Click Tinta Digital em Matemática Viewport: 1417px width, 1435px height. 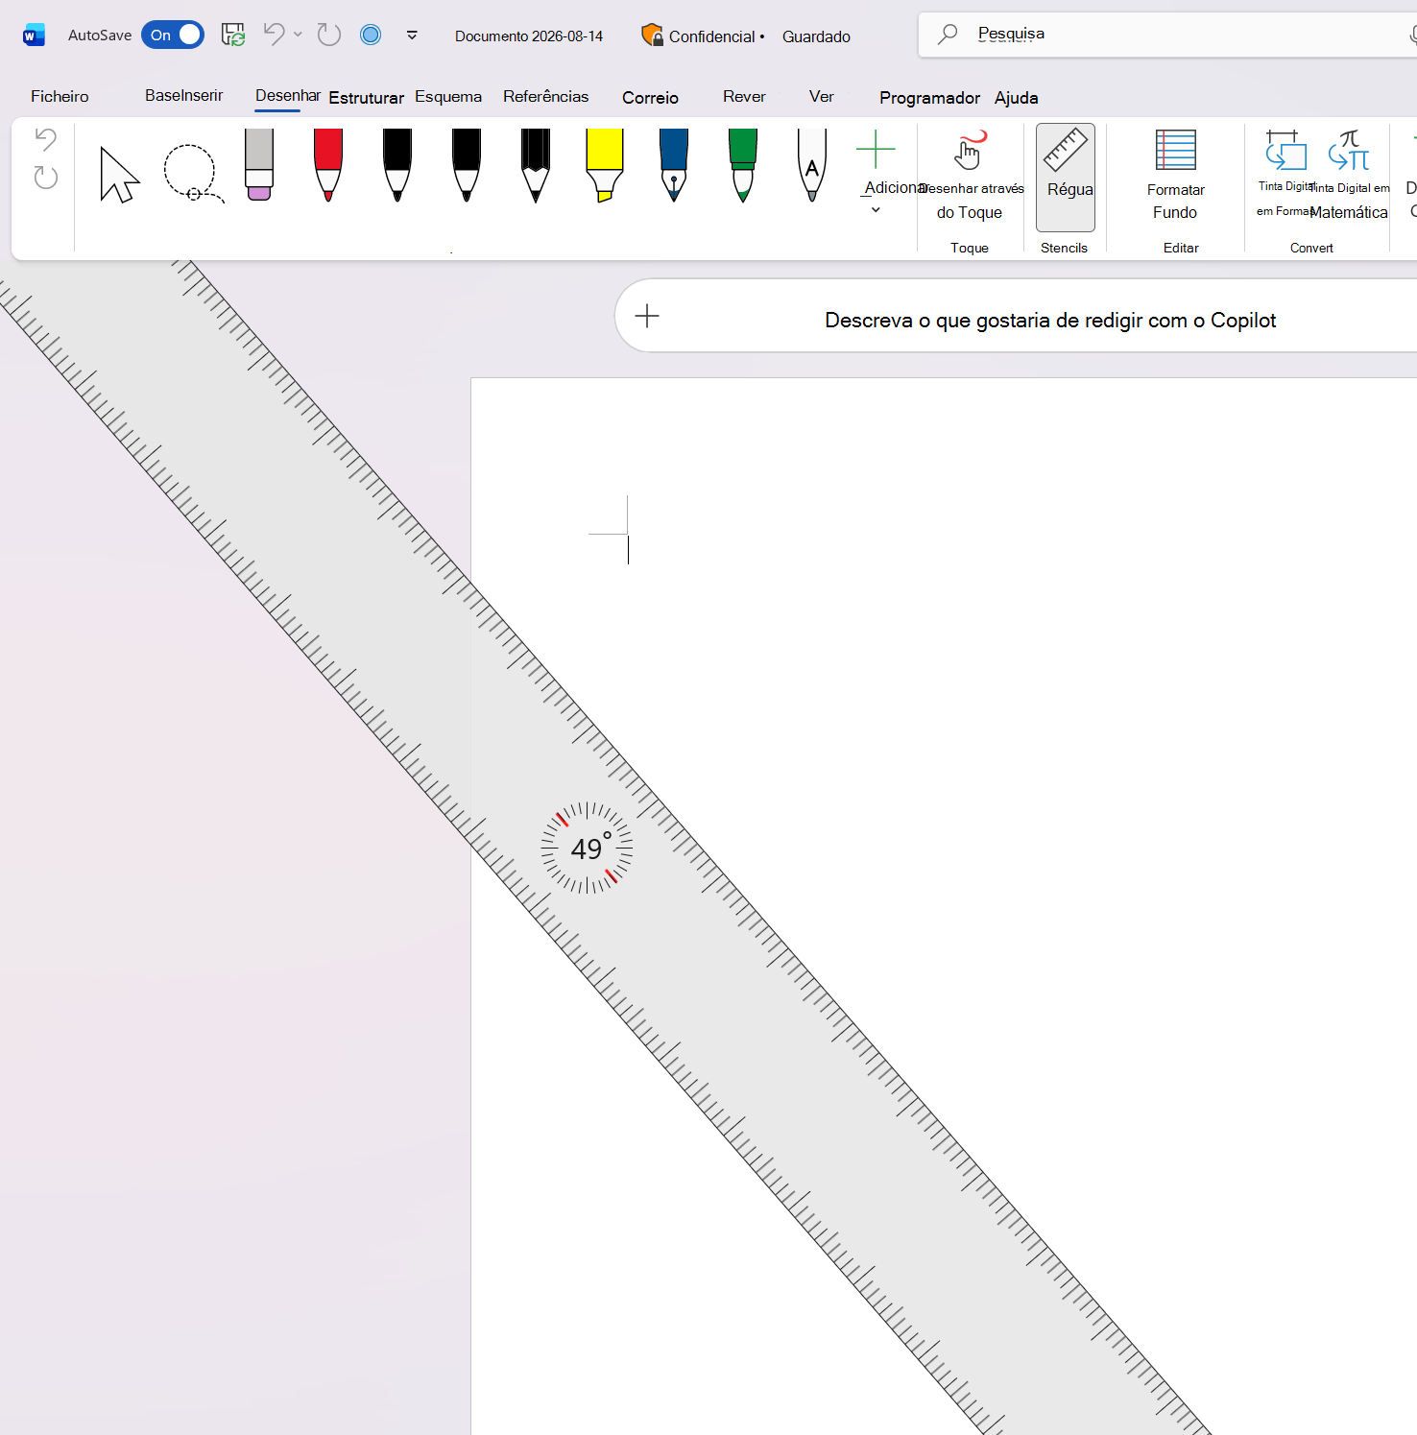pos(1350,175)
